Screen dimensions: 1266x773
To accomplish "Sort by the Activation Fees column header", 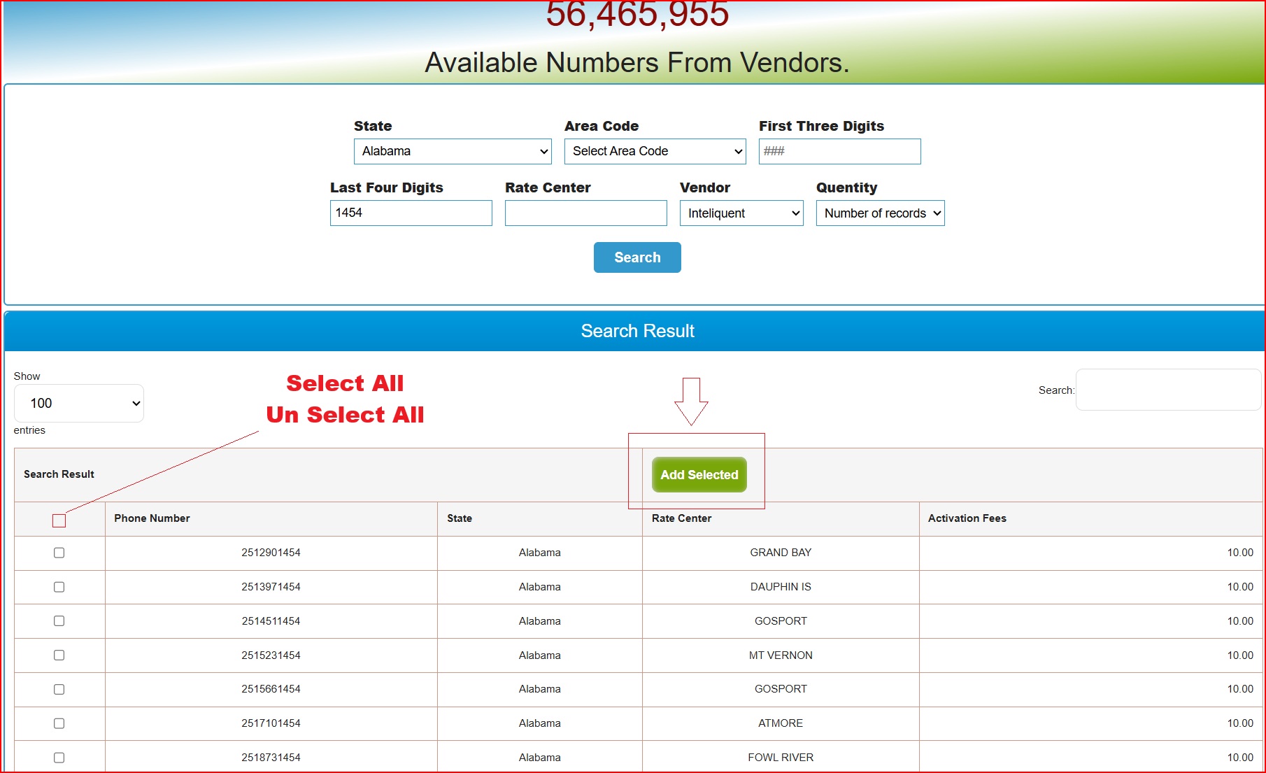I will click(x=967, y=518).
